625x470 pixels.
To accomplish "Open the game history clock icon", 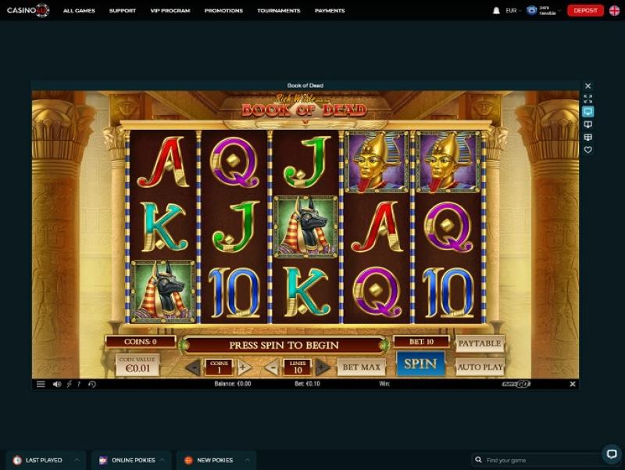I will [92, 384].
